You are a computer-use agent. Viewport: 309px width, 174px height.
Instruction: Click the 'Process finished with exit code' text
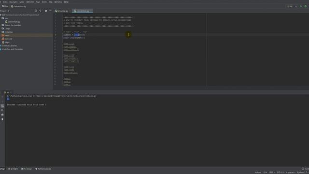(x=27, y=104)
